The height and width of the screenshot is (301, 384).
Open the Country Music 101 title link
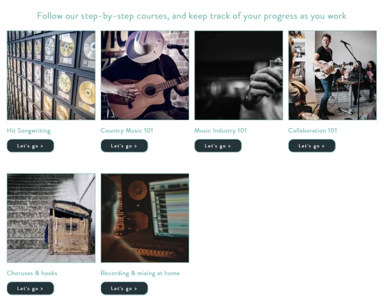click(127, 131)
